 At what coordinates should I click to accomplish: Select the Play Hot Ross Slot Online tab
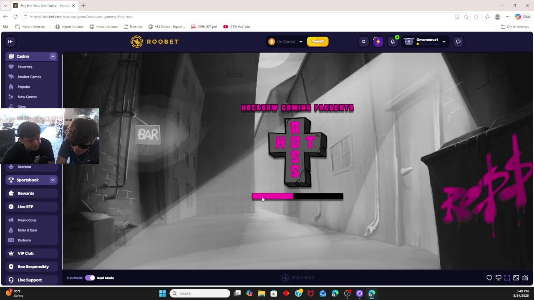(44, 5)
